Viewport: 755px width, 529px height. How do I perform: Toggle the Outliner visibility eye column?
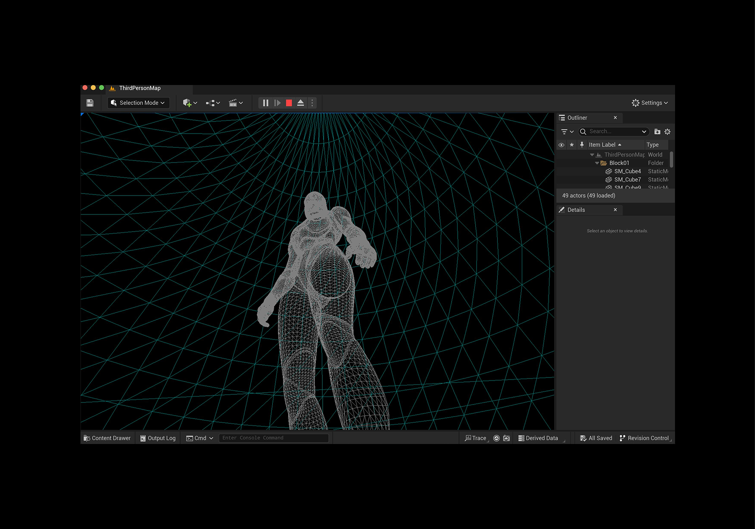pos(562,145)
